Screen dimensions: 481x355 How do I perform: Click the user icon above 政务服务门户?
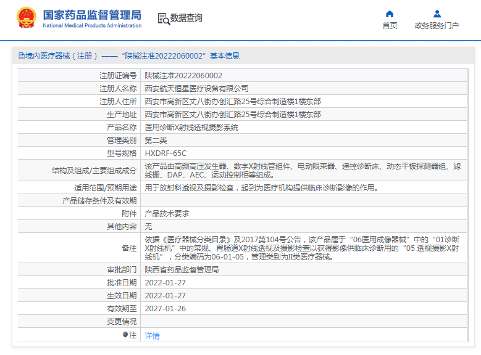click(x=437, y=14)
